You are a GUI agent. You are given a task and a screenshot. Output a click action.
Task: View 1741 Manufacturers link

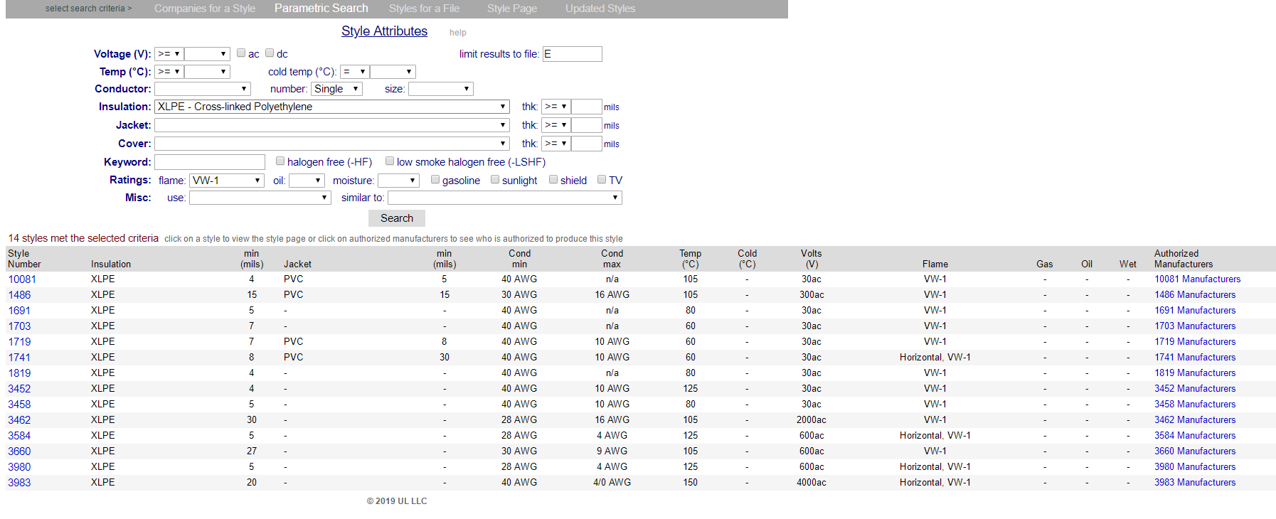(1194, 358)
